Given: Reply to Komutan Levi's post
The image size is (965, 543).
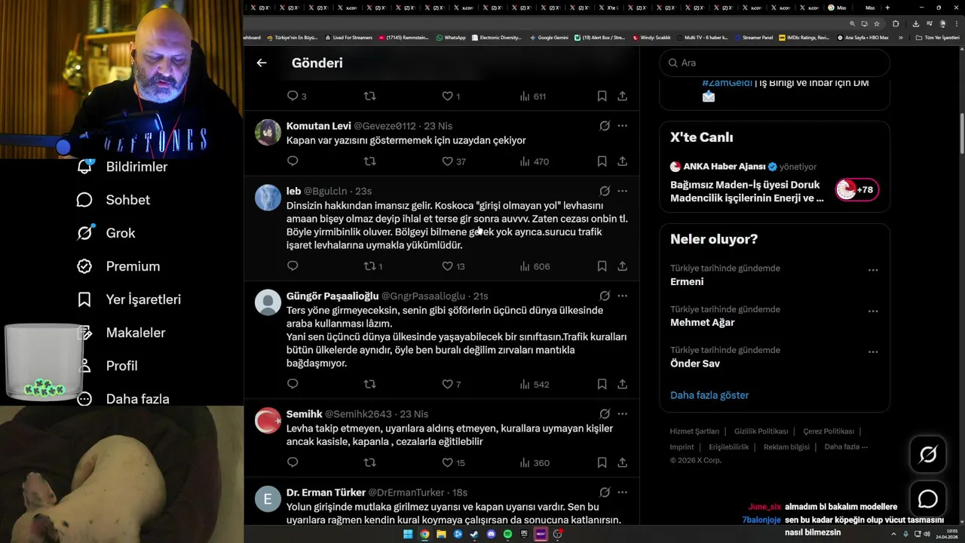Looking at the screenshot, I should click(293, 161).
